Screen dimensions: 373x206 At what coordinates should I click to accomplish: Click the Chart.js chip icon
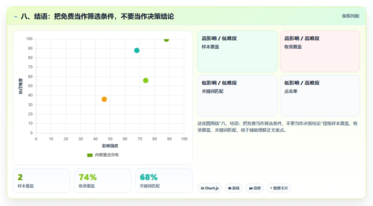point(202,188)
